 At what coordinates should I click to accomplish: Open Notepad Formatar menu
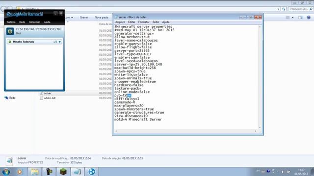[144, 22]
